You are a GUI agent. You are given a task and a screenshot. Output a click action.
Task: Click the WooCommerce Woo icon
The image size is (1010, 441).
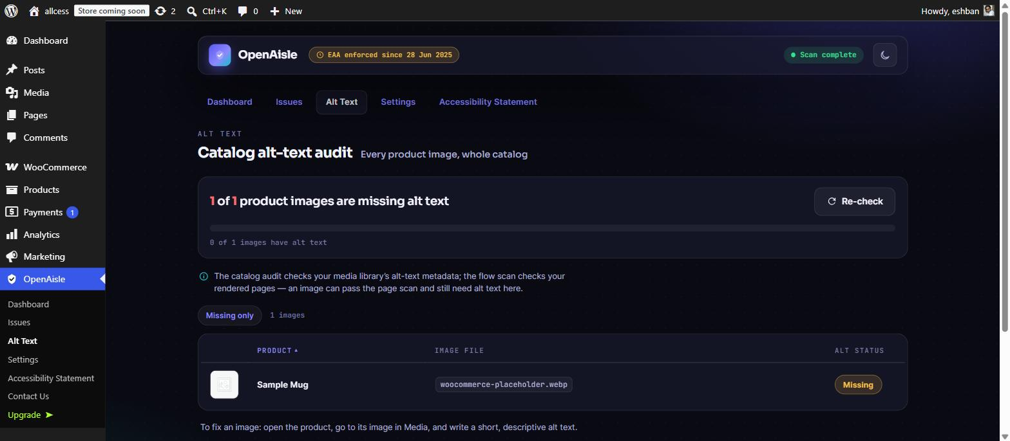[x=12, y=167]
